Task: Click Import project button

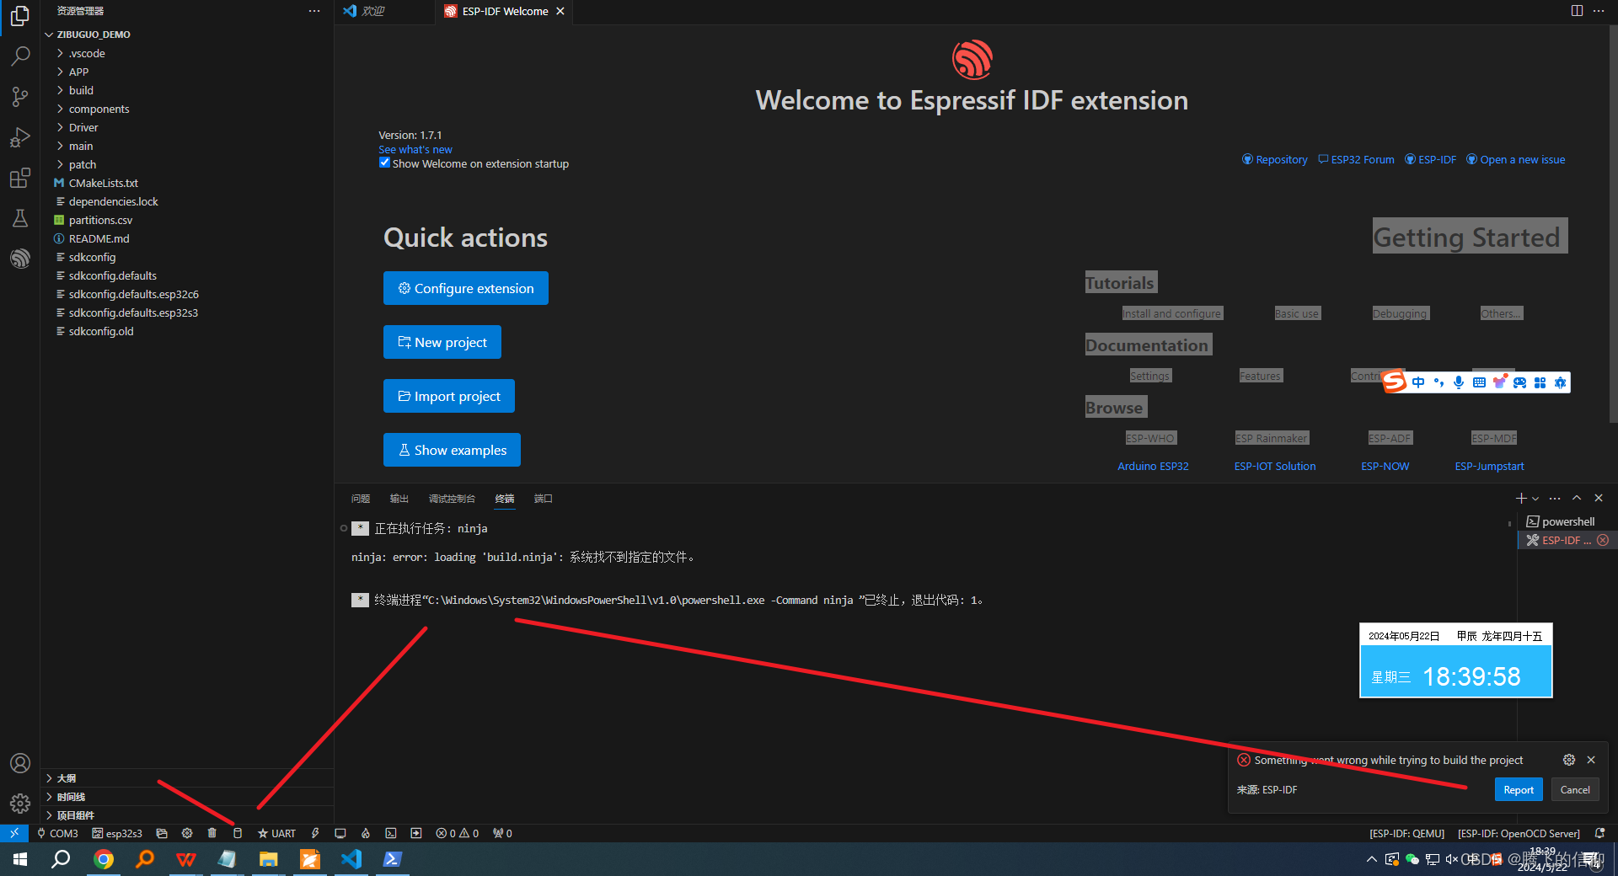Action: [x=449, y=396]
